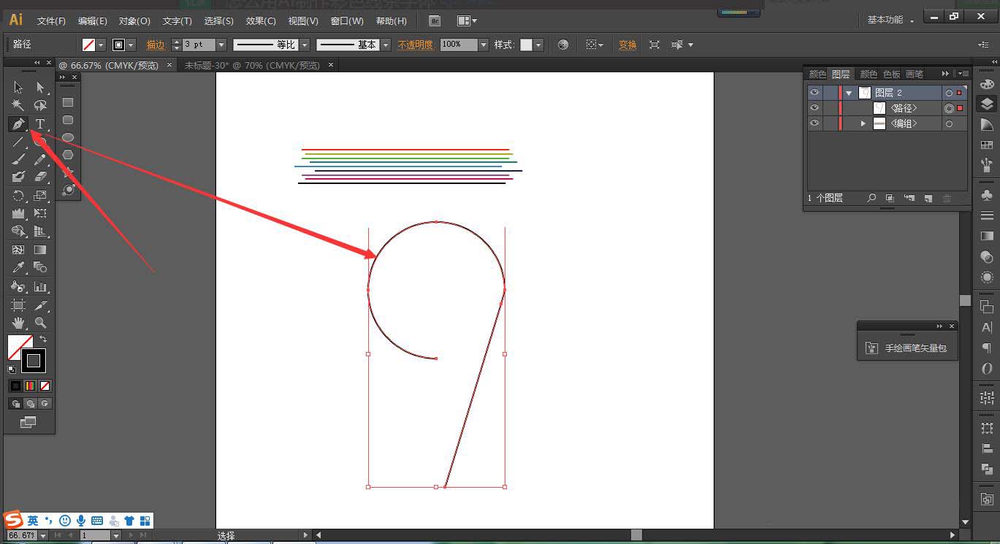This screenshot has width=1000, height=544.
Task: Click the Ellipse tool in floating panel
Action: (68, 137)
